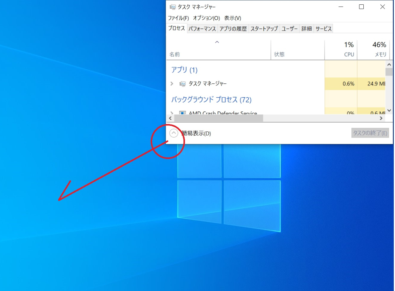Select the プロセス tab
This screenshot has height=291, width=395.
pyautogui.click(x=177, y=28)
